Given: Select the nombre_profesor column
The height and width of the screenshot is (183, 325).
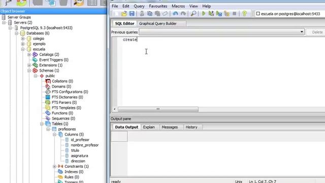Looking at the screenshot, I should tap(85, 145).
